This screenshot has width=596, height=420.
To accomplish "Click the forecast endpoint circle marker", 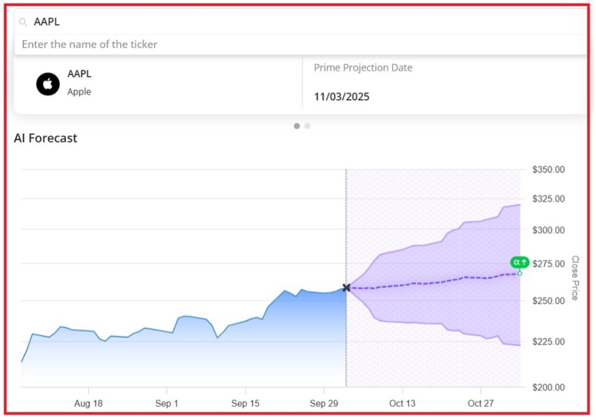I will [x=519, y=273].
